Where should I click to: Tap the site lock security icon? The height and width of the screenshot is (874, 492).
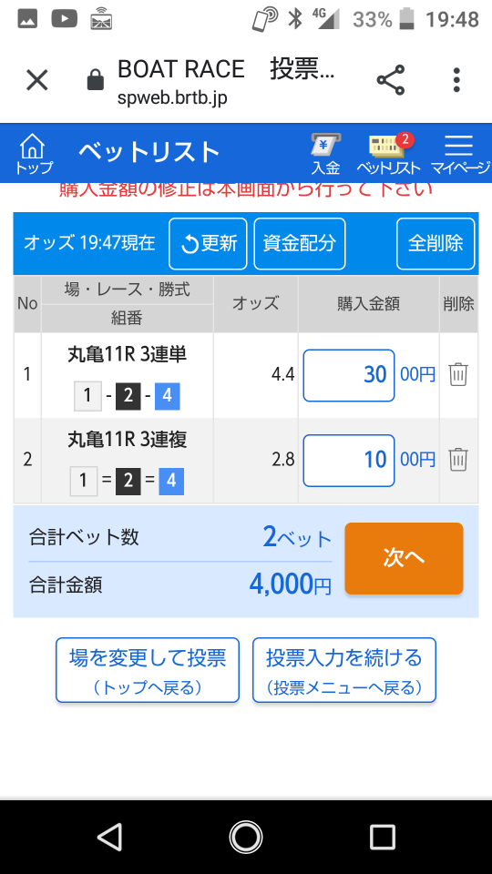coord(96,80)
